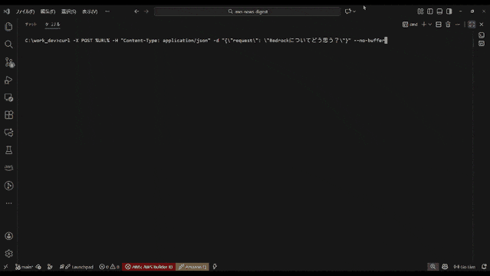Viewport: 490px width, 276px height.
Task: Open the 表示(V) menu
Action: click(x=90, y=11)
